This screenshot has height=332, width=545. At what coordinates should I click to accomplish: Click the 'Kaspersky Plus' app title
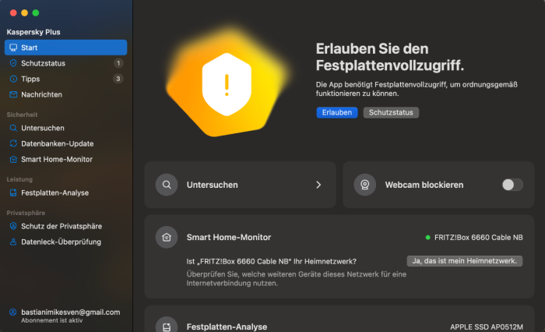click(33, 32)
